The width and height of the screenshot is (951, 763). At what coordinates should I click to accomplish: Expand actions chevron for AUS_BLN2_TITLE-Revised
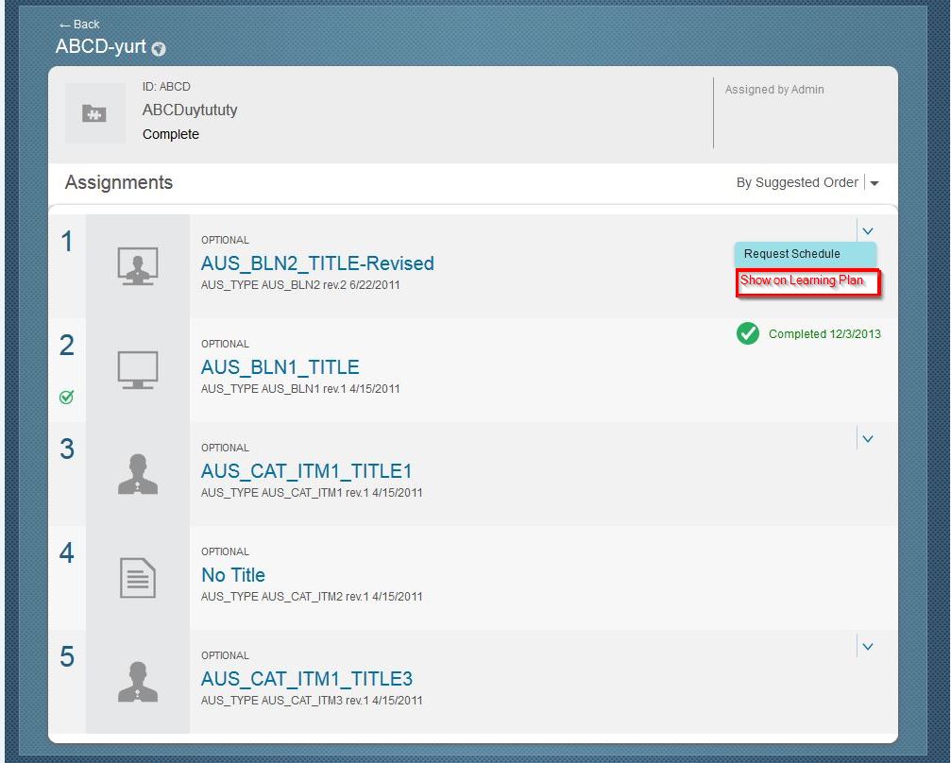click(x=868, y=231)
